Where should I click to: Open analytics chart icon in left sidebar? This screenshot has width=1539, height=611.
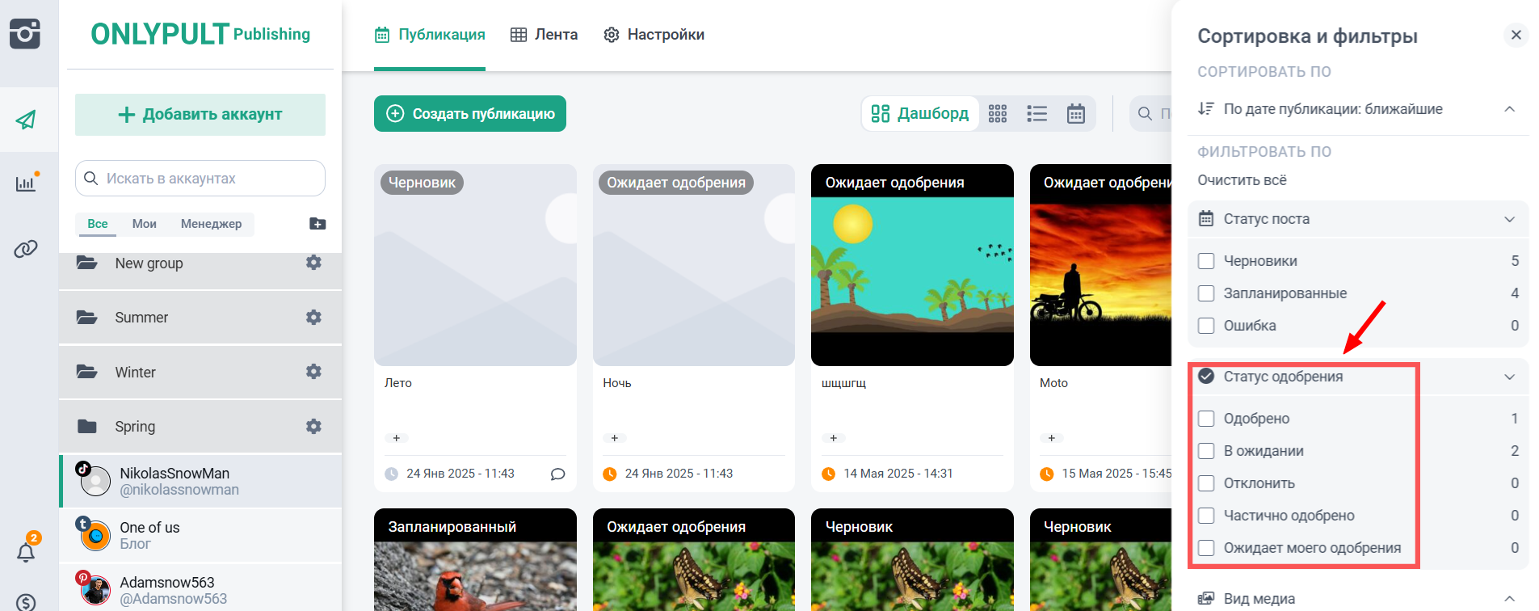click(x=26, y=183)
